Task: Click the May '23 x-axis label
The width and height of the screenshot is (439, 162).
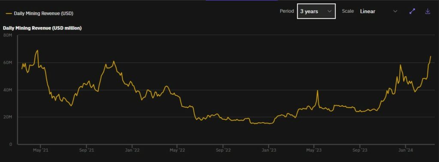Action: point(314,150)
